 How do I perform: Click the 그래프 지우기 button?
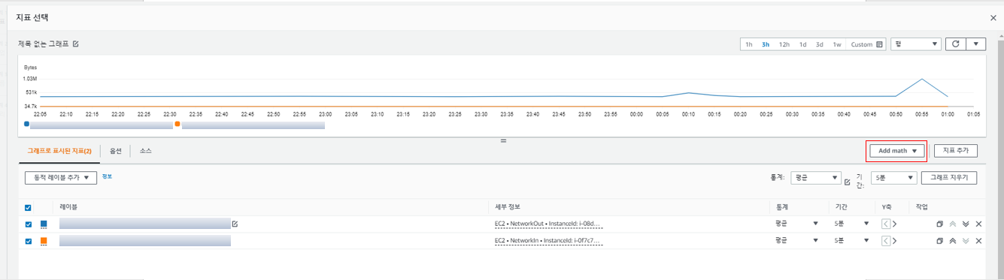click(950, 178)
